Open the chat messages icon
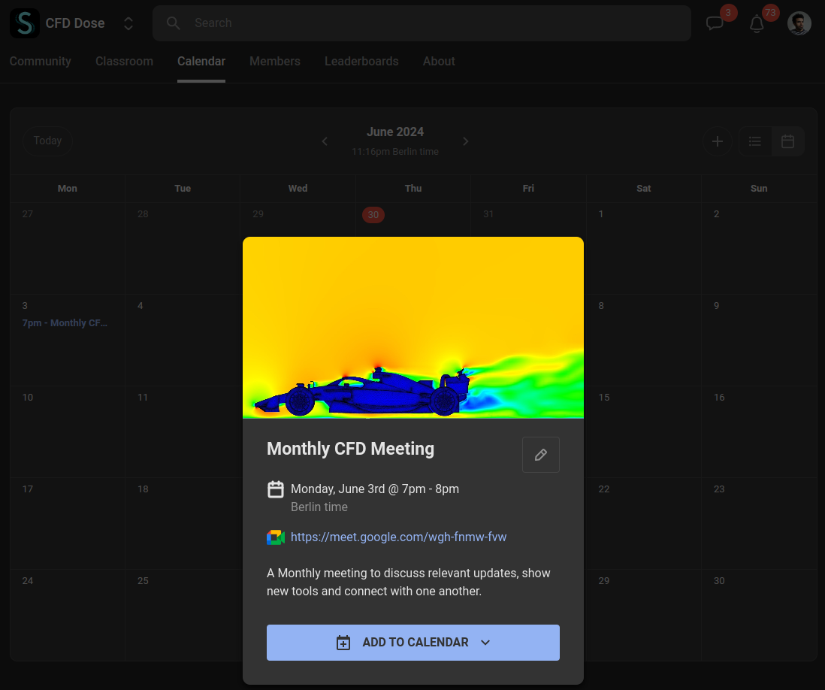This screenshot has height=690, width=825. click(714, 23)
